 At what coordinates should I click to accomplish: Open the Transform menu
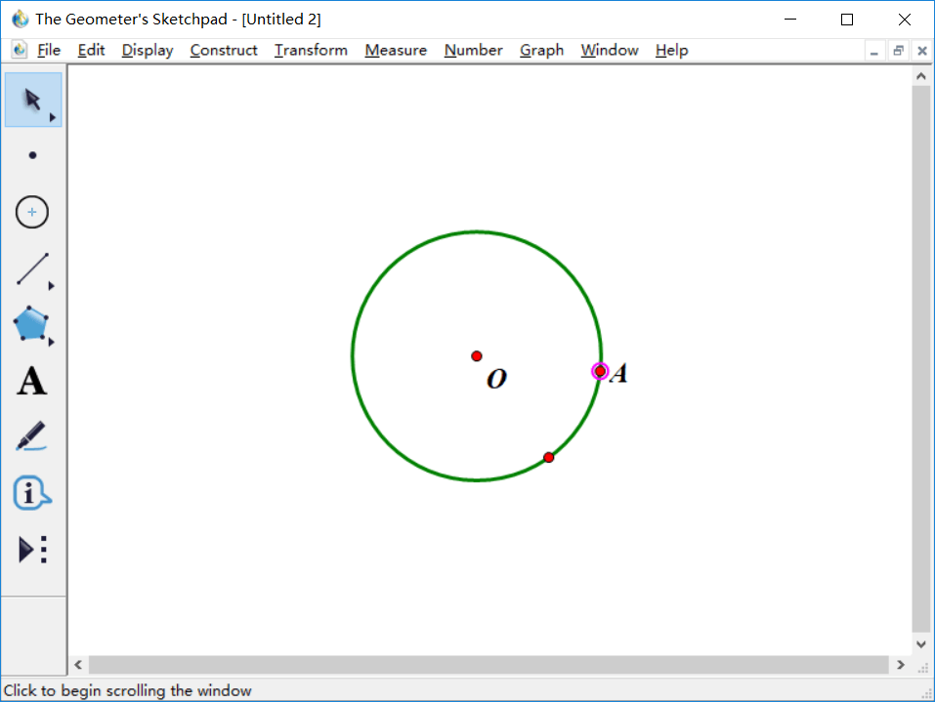pos(311,50)
